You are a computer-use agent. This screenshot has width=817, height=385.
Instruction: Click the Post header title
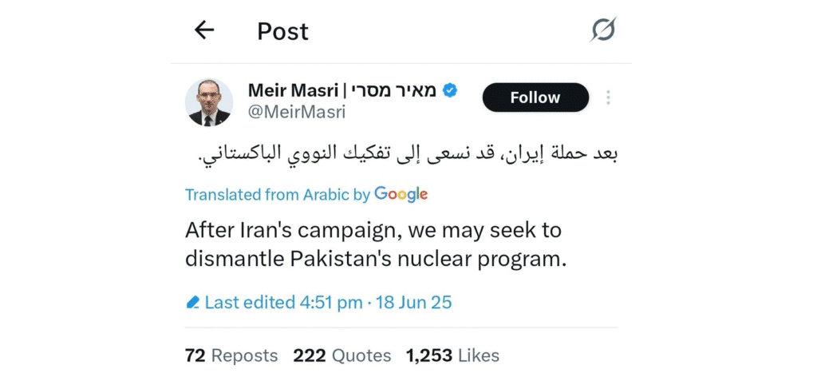282,31
